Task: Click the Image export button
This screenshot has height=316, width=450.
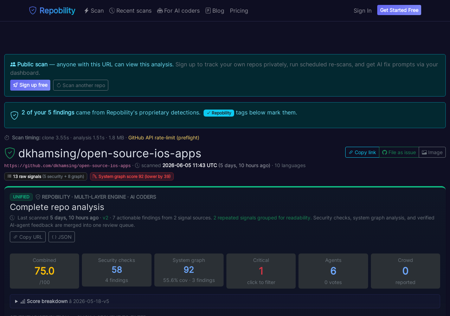Action: coord(432,152)
